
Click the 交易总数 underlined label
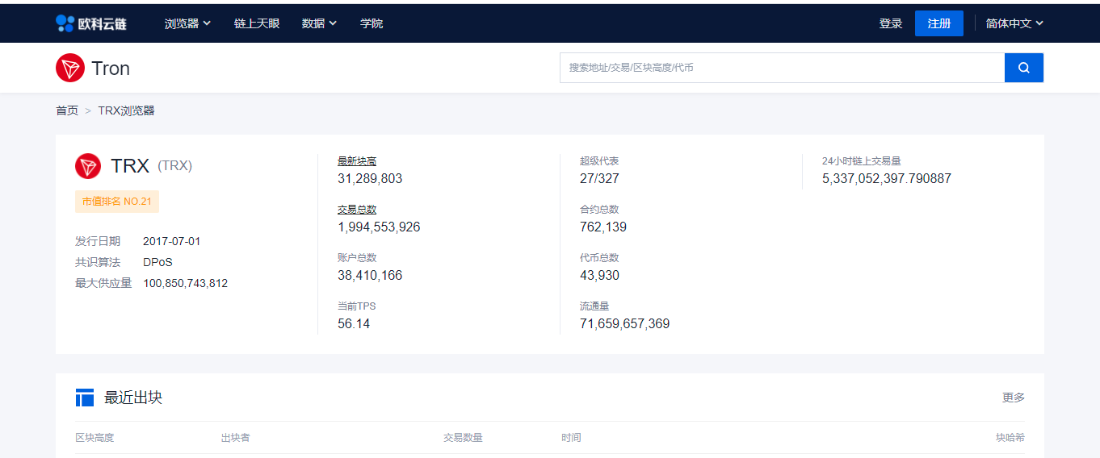(x=357, y=210)
